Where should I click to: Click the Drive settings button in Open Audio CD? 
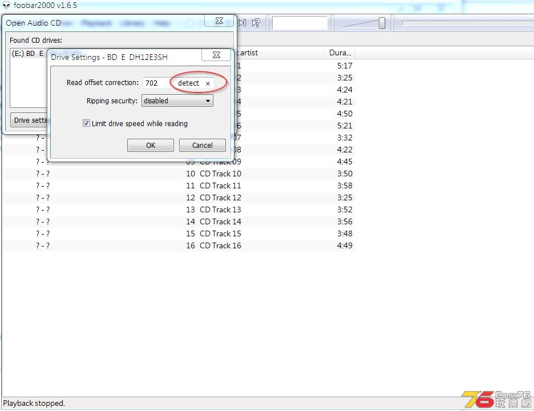point(30,120)
